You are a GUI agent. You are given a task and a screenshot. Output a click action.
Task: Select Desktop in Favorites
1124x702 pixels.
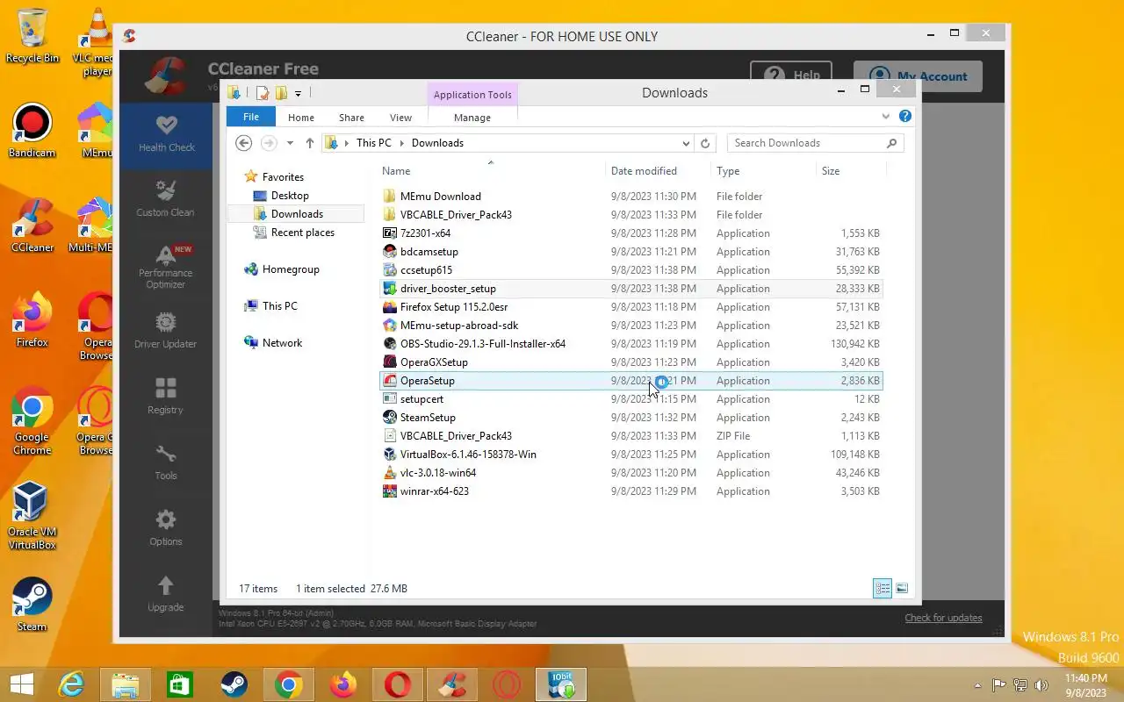pyautogui.click(x=290, y=196)
